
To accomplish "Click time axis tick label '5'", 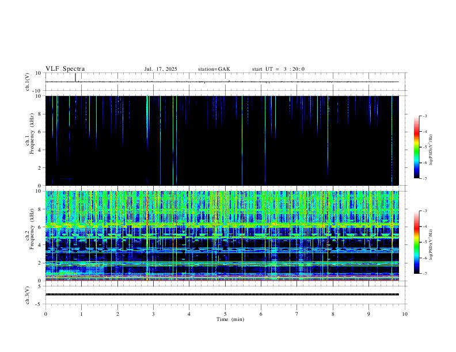I will [x=225, y=314].
